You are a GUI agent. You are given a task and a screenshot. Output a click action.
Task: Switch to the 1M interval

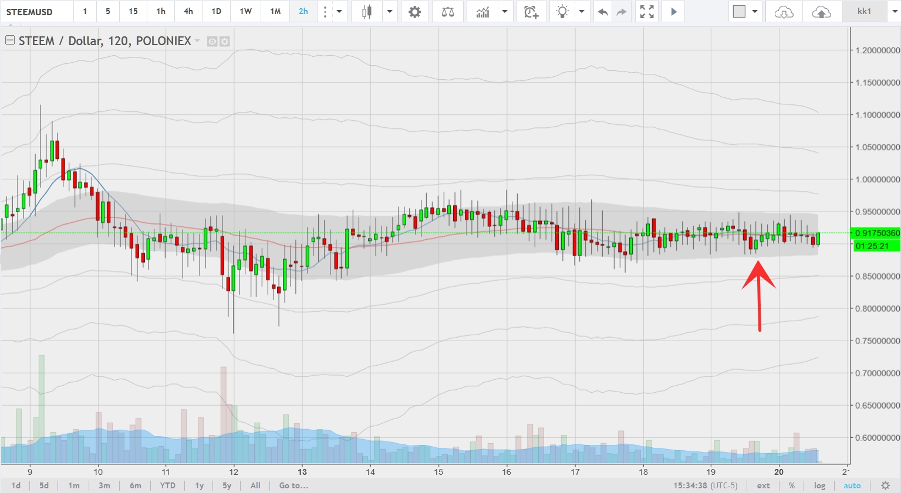tap(275, 12)
